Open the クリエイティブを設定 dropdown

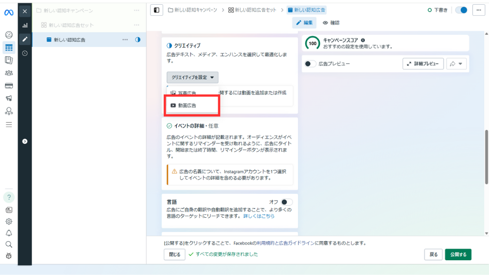coord(192,77)
